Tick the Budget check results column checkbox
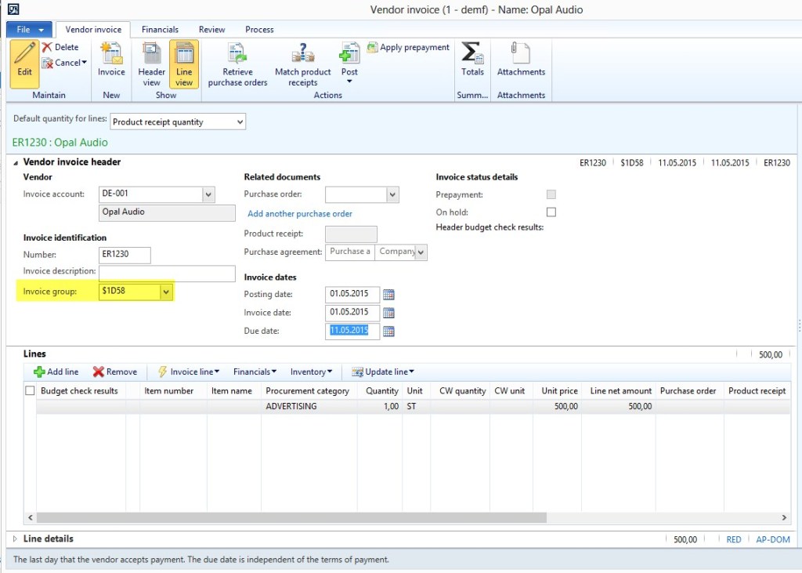The image size is (802, 573). [29, 390]
